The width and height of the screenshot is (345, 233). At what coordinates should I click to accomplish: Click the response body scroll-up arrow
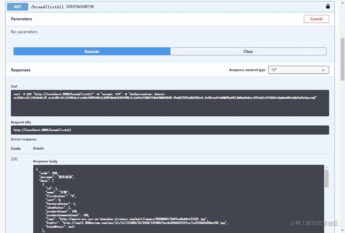click(x=326, y=167)
